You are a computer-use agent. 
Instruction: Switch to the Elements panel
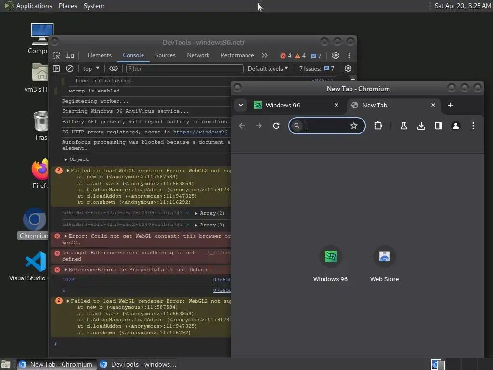tap(99, 55)
